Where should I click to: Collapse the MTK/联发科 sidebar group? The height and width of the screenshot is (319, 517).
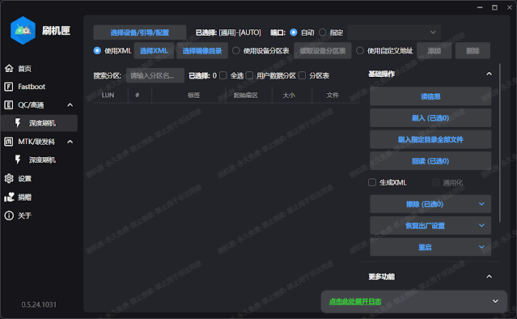(70, 142)
